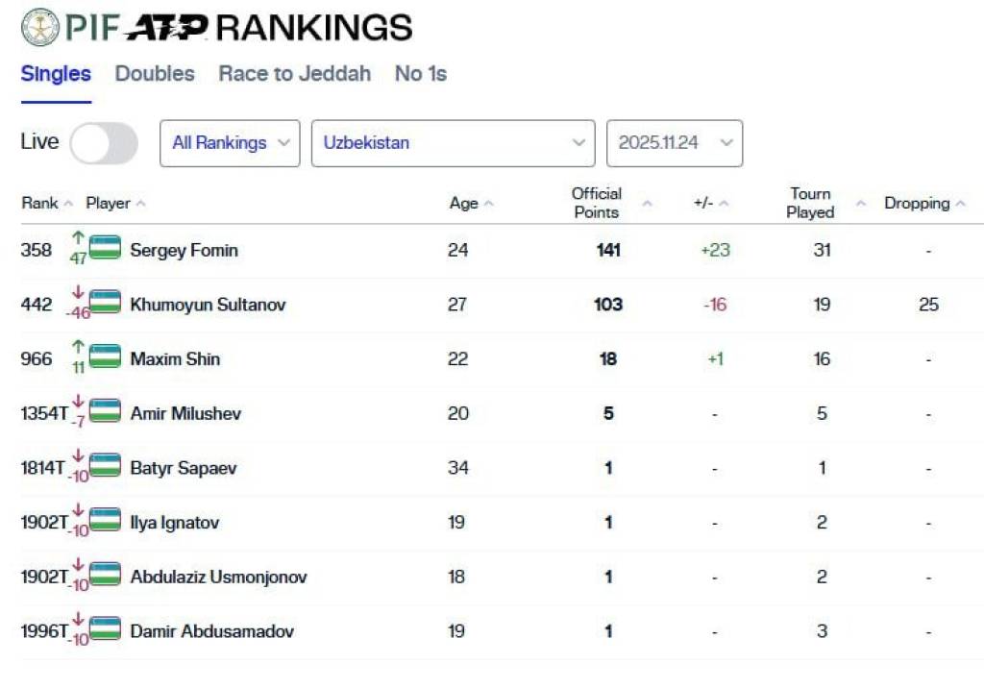Click the Player column header
This screenshot has width=984, height=688.
[108, 204]
